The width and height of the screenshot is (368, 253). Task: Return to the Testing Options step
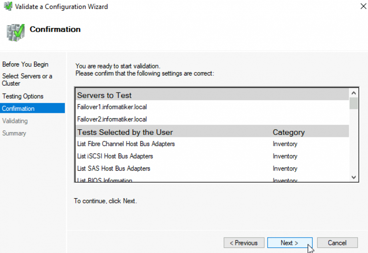tap(22, 96)
